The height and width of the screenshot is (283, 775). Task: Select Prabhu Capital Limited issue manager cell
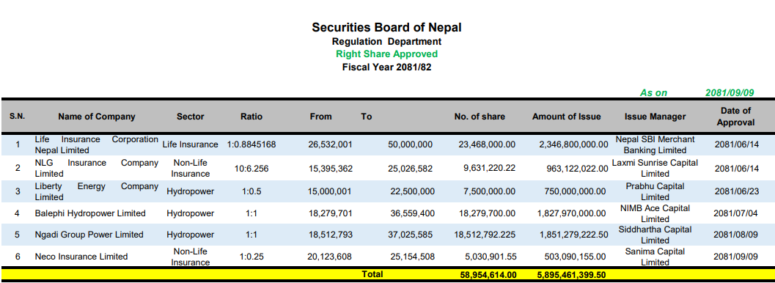pos(655,191)
